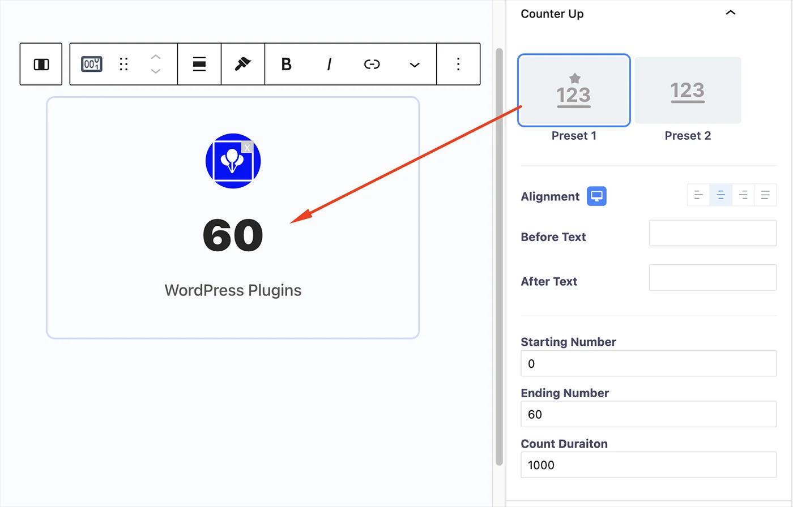The width and height of the screenshot is (793, 507).
Task: Click the paintbrush style icon
Action: coord(243,65)
